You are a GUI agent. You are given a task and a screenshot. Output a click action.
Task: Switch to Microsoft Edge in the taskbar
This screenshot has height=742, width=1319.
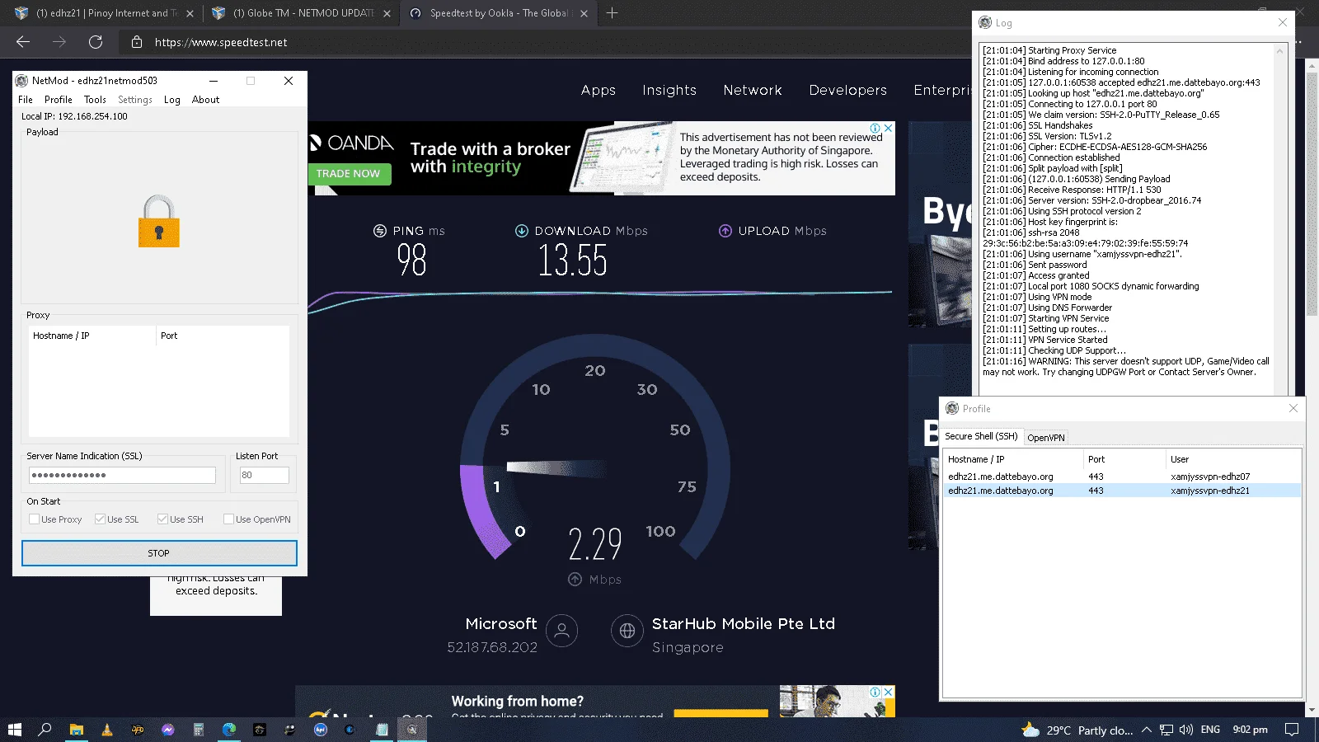pos(229,730)
